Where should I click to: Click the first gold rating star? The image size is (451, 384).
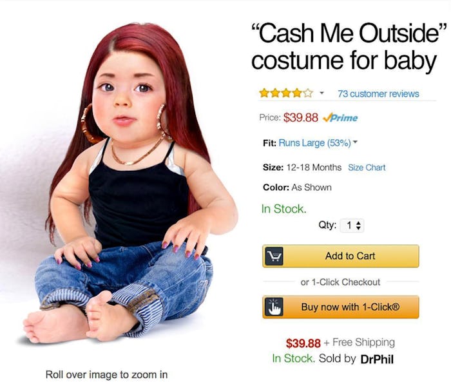(264, 93)
